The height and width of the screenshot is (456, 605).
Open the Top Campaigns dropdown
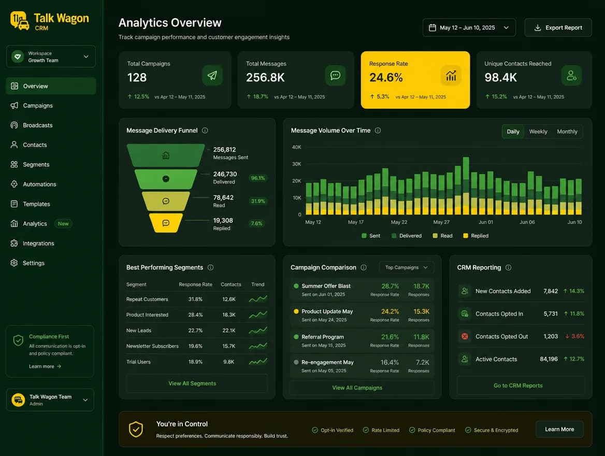407,267
